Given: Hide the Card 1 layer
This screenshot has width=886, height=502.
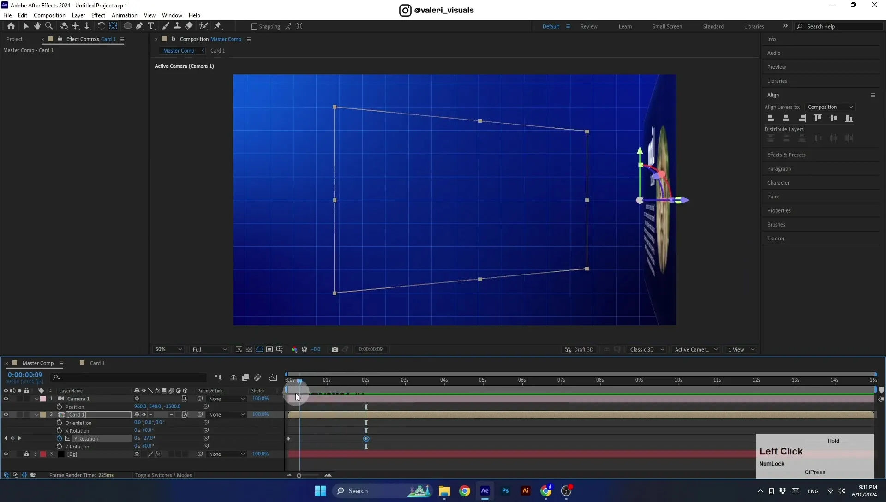Looking at the screenshot, I should [x=6, y=414].
